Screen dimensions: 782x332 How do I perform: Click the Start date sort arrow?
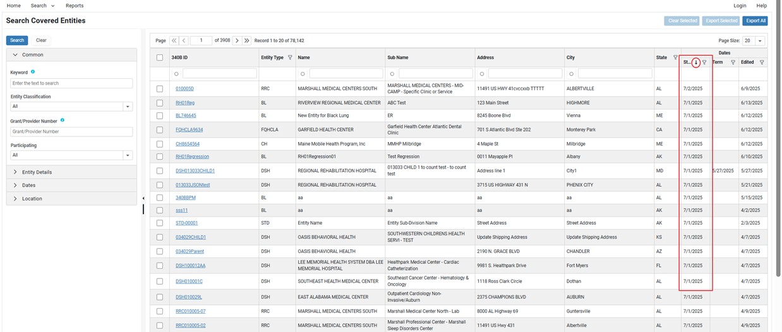pyautogui.click(x=695, y=62)
